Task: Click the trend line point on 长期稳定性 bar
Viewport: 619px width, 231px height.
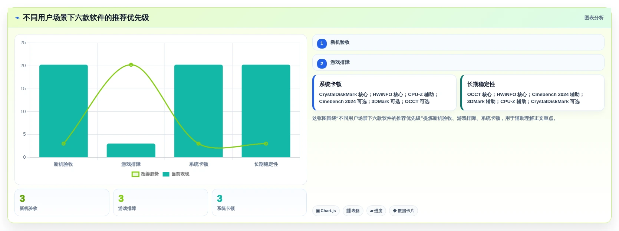Action: [x=266, y=143]
